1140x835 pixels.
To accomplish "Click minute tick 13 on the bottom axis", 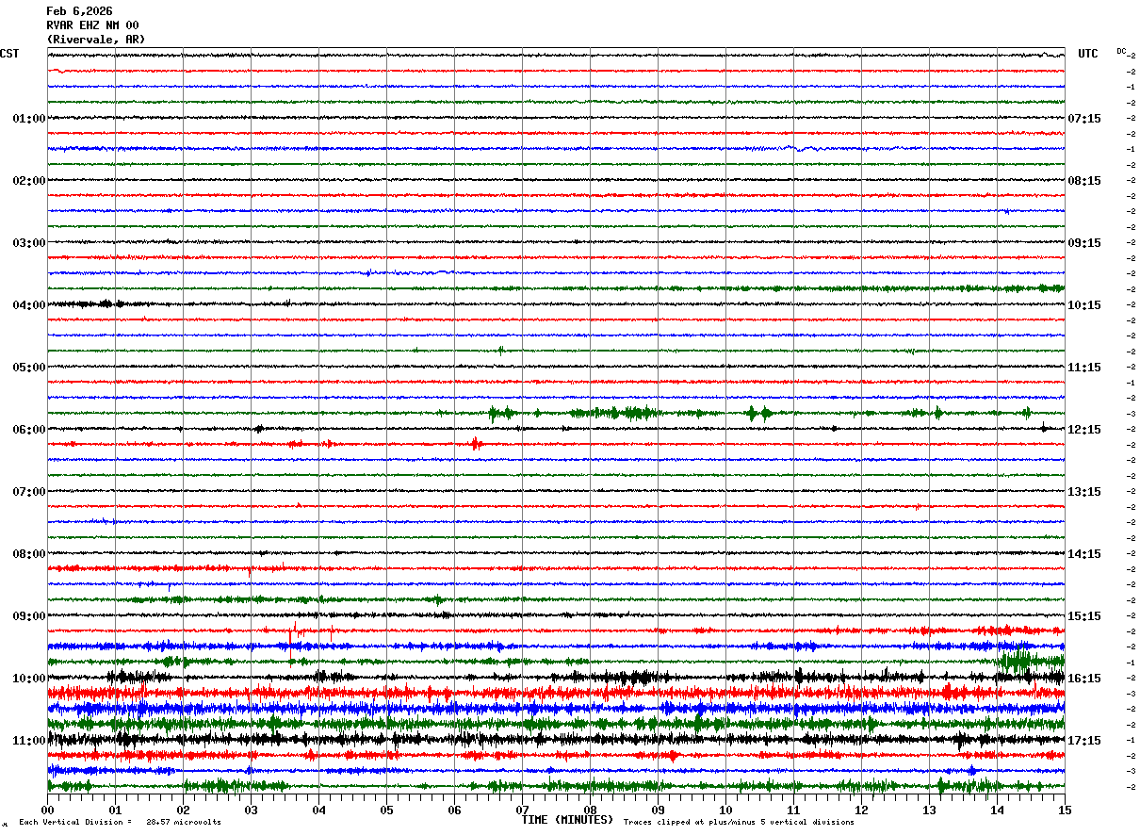I will pyautogui.click(x=929, y=810).
